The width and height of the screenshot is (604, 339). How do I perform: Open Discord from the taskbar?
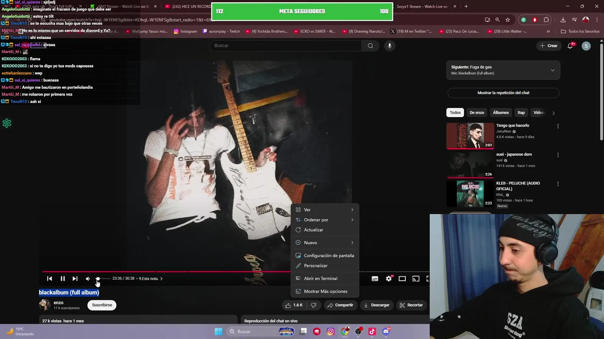386,331
